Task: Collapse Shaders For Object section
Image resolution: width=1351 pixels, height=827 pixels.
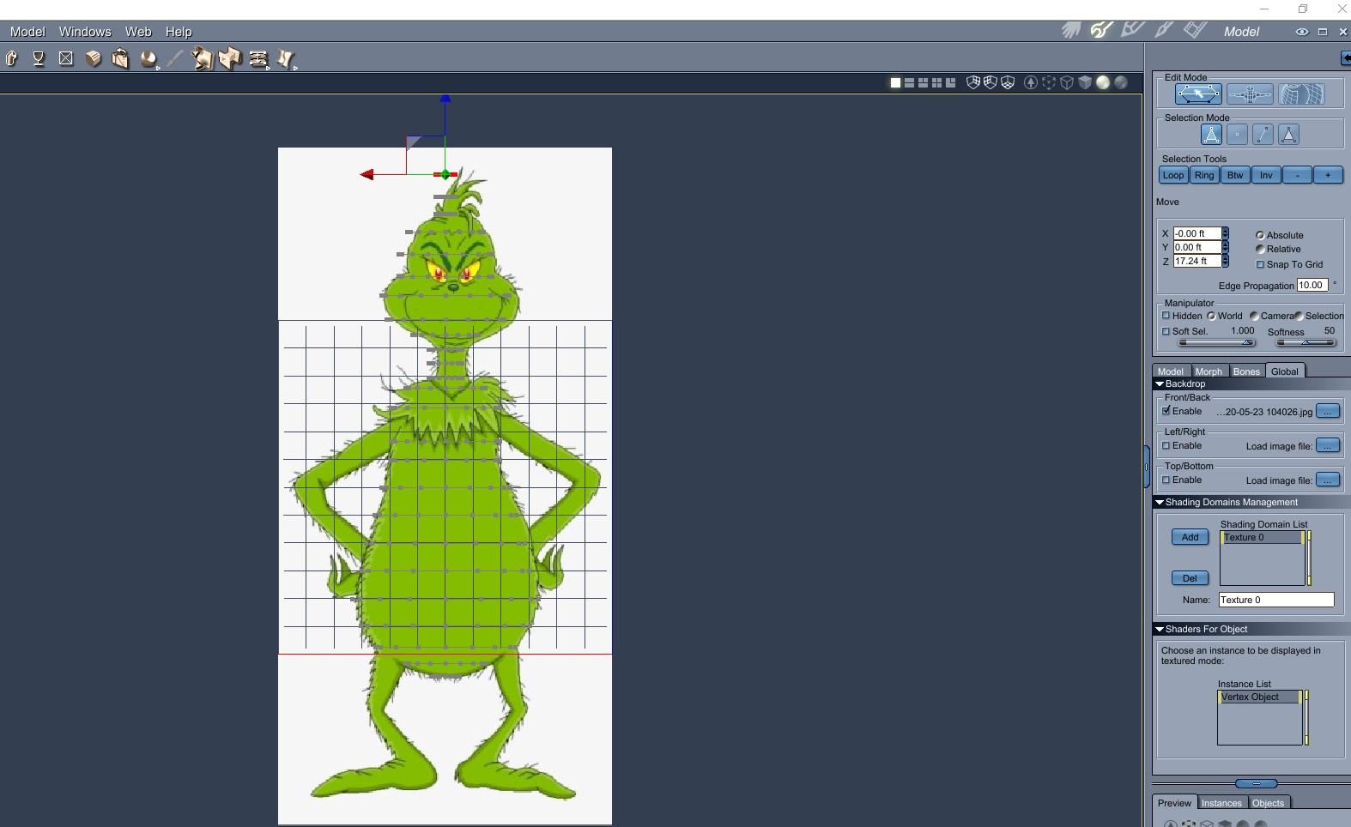Action: [x=1160, y=630]
